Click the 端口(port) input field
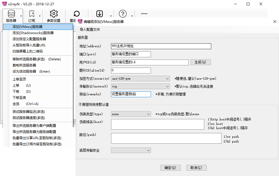The width and height of the screenshot is (279, 176). click(131, 54)
